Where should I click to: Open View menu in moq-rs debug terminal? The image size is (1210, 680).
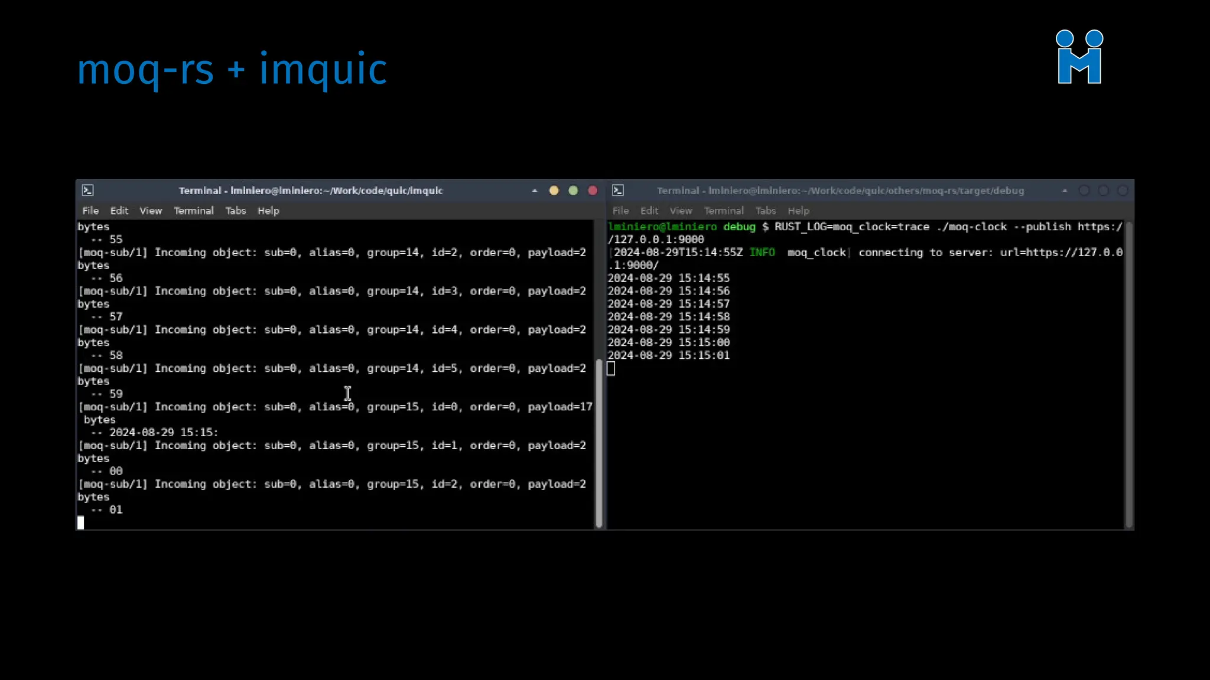click(681, 211)
